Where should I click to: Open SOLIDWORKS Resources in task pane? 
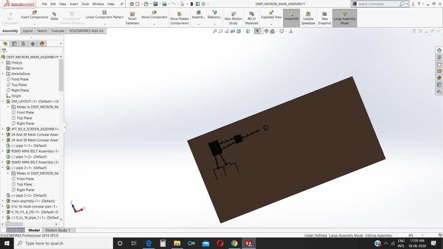click(439, 50)
